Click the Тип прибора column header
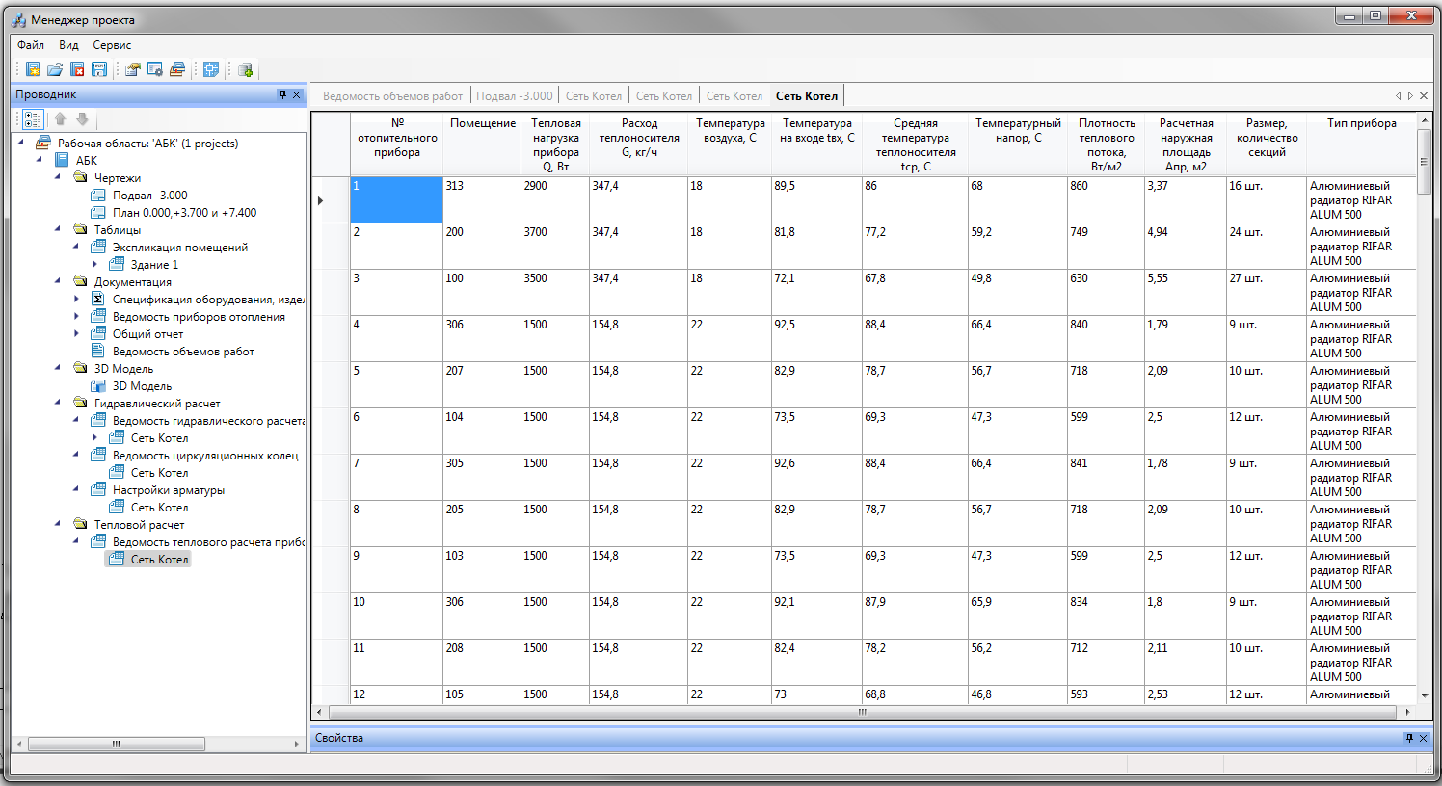Image resolution: width=1442 pixels, height=786 pixels. [x=1361, y=123]
